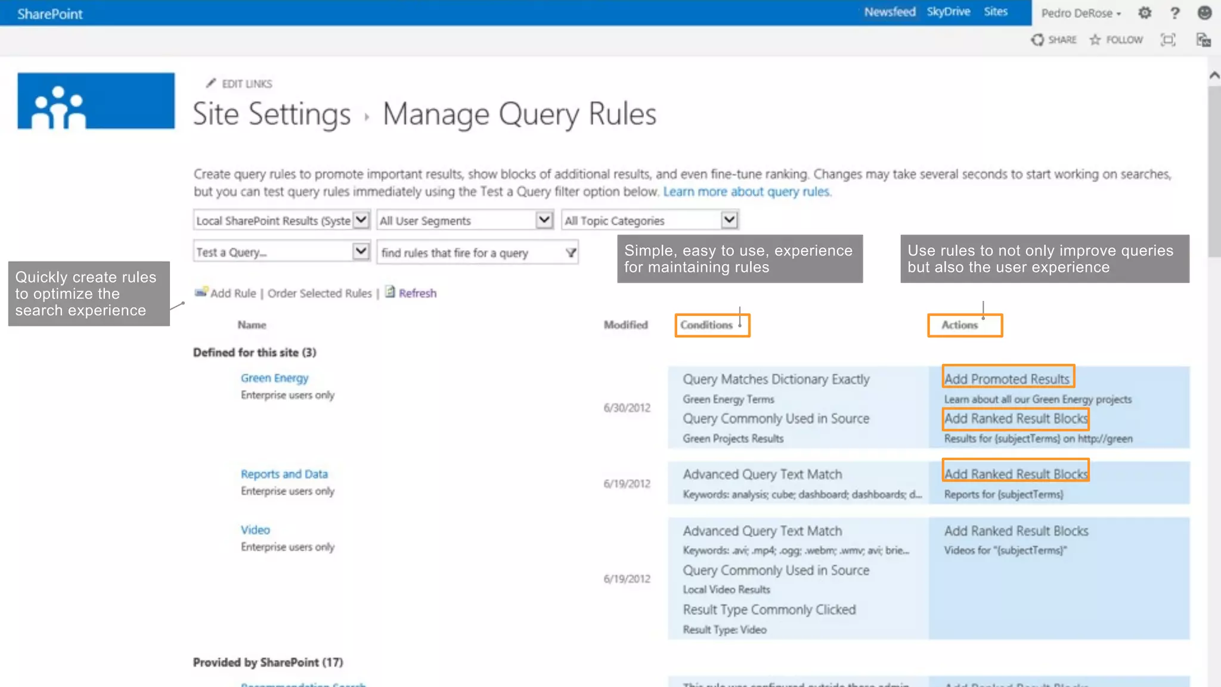
Task: Click Add Rule link
Action: tap(233, 293)
